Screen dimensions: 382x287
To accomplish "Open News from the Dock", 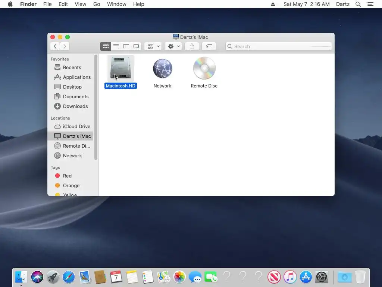I will (x=274, y=277).
